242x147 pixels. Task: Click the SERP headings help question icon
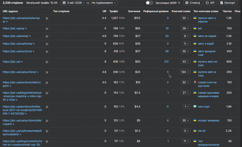point(179,3)
